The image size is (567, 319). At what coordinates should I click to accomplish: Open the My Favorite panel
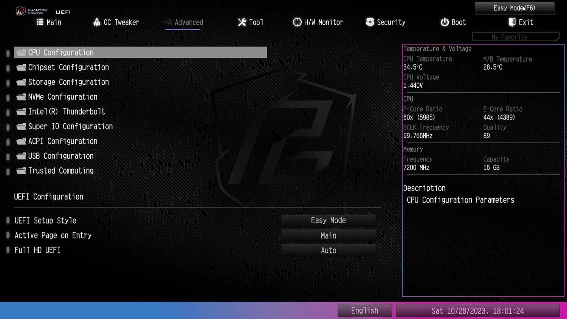(515, 37)
